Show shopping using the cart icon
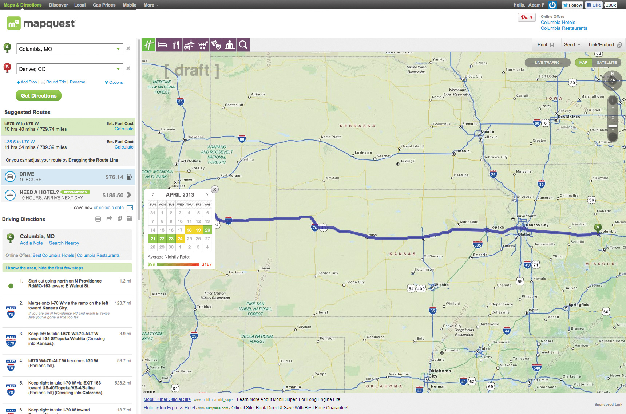 (x=203, y=45)
